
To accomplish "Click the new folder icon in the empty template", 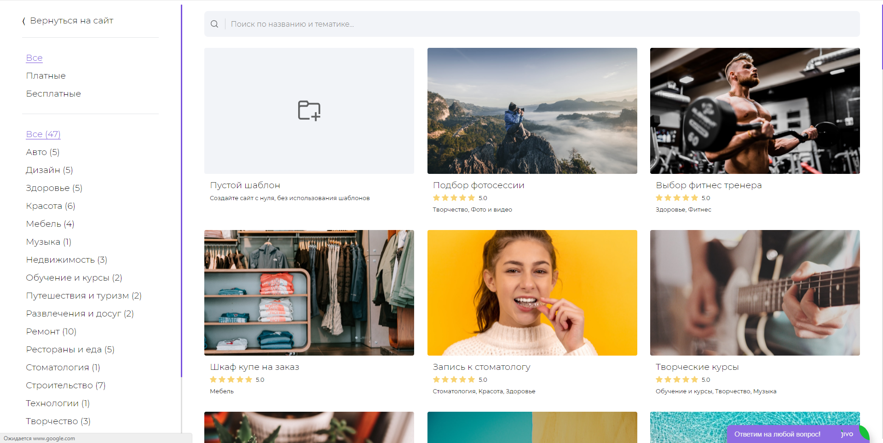I will click(x=309, y=110).
